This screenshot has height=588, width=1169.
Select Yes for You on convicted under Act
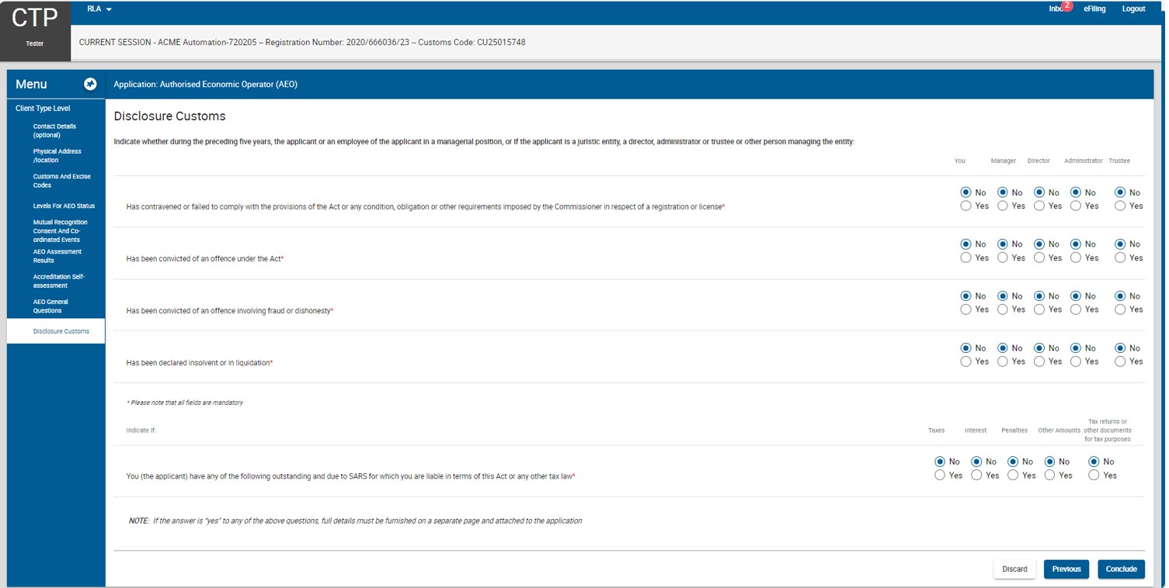point(965,258)
